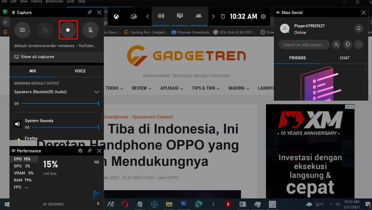The width and height of the screenshot is (372, 210).
Task: Adjust the Windows default output volume slider
Action: click(60, 103)
